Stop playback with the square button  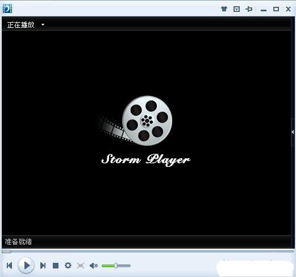(x=56, y=266)
